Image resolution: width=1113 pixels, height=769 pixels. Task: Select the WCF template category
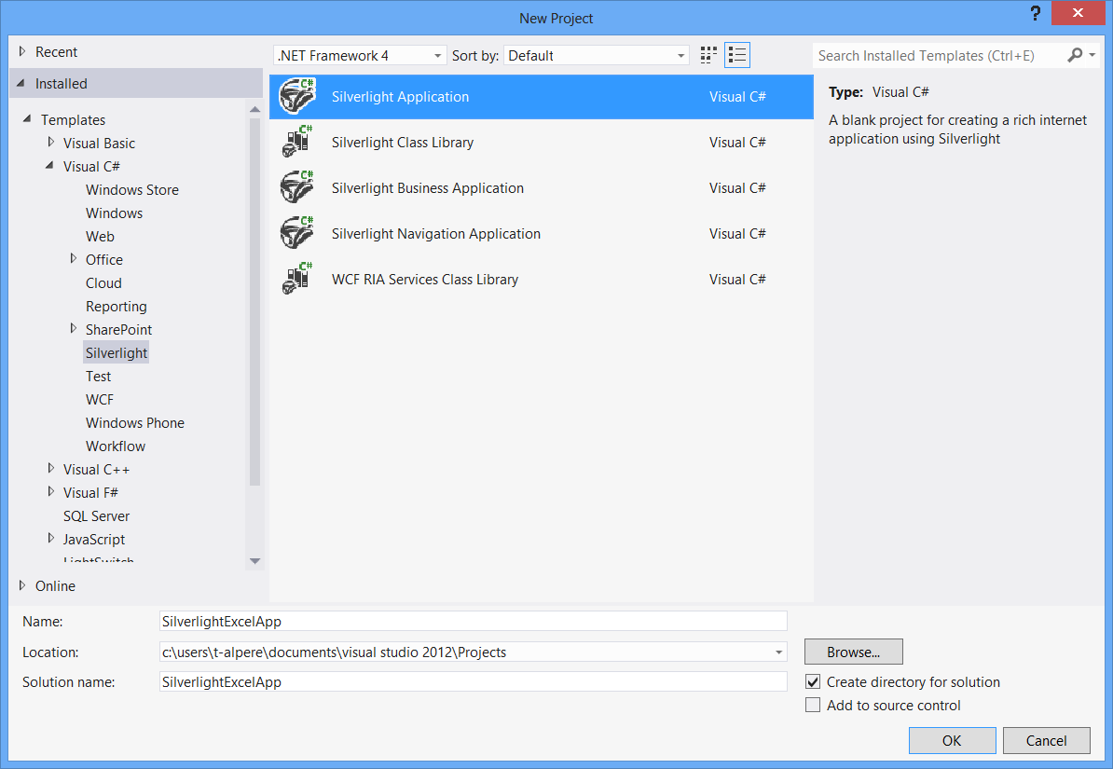[x=100, y=400]
